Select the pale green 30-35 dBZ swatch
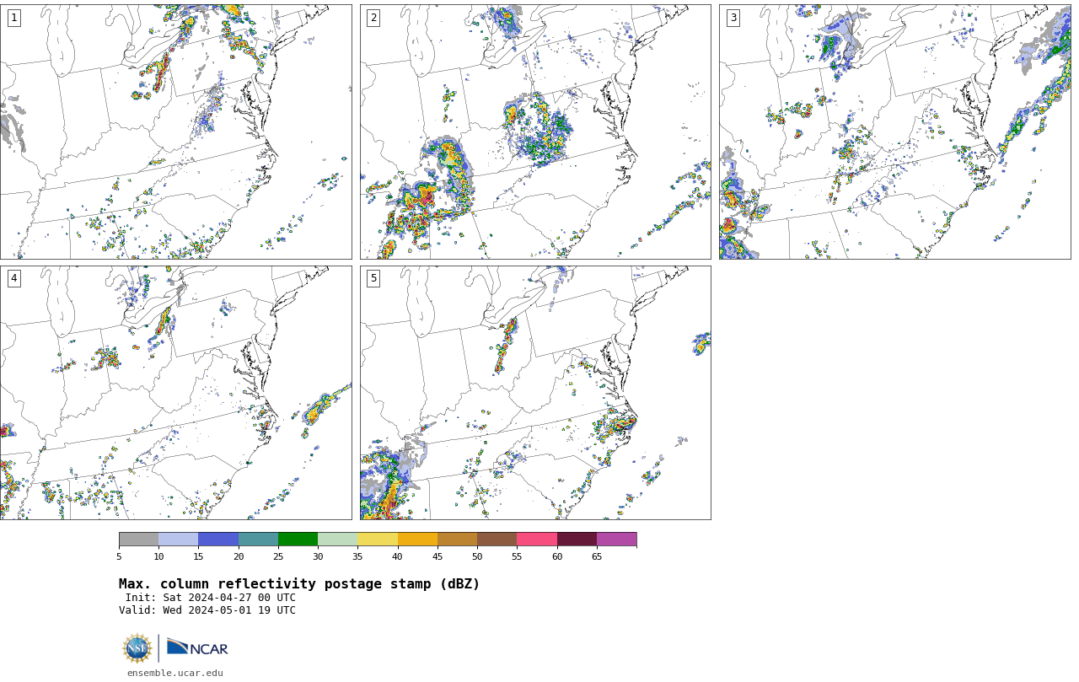Viewport: 1079px width, 682px height. point(337,540)
